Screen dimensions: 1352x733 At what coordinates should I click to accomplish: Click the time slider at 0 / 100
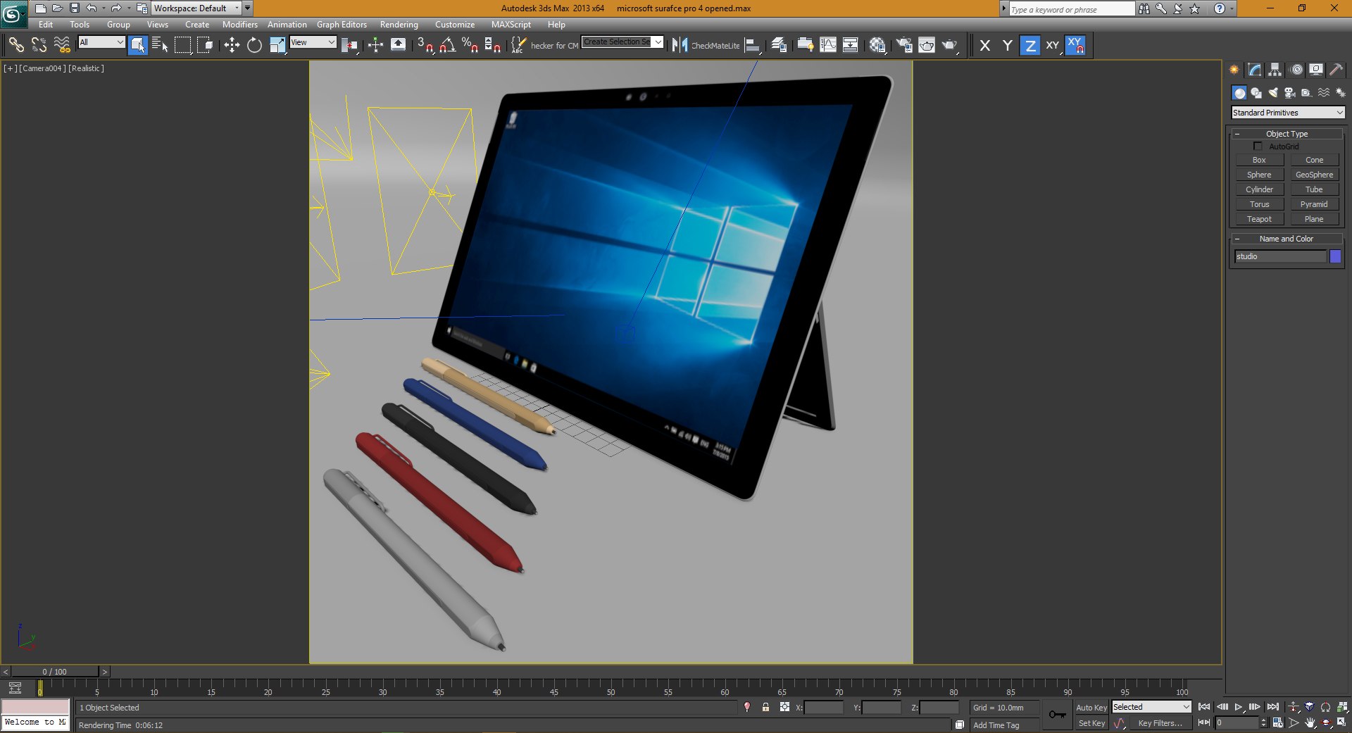point(55,672)
